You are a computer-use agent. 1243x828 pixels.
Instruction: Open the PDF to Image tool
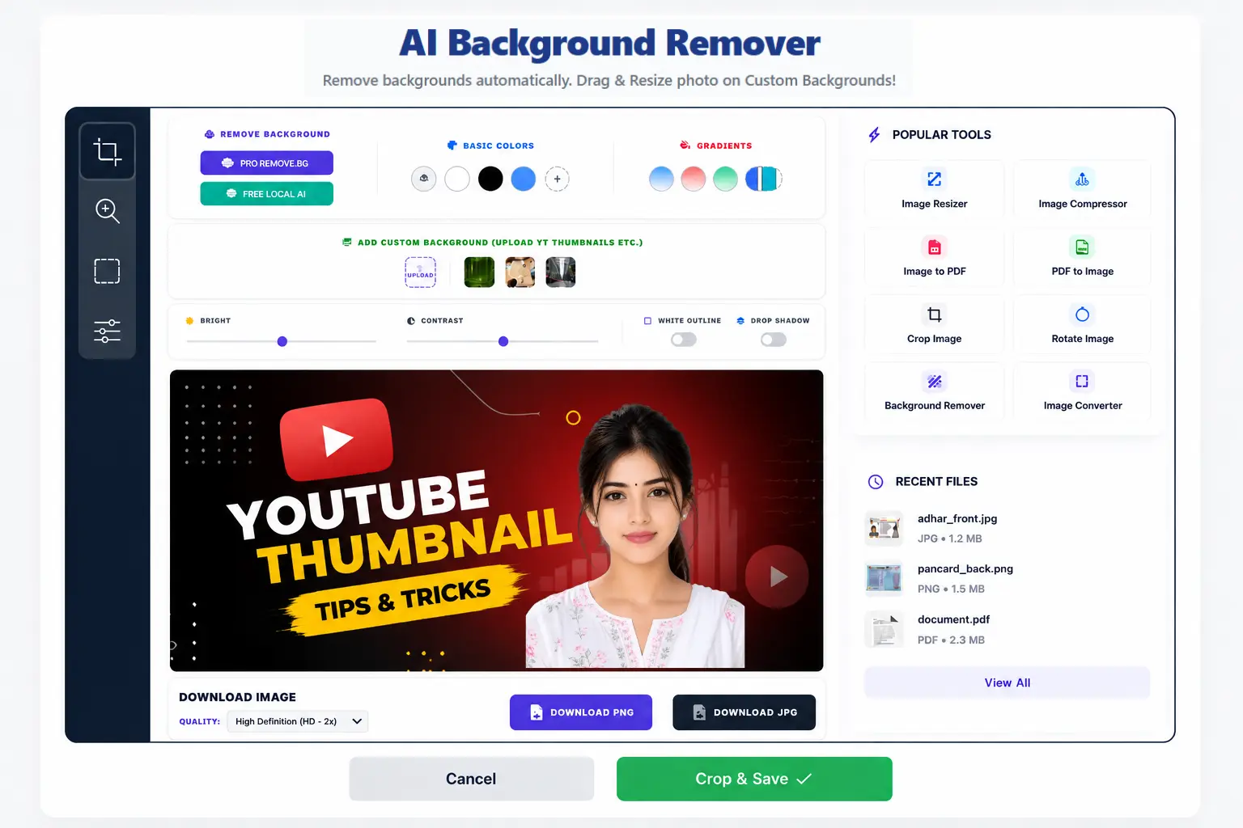point(1083,258)
